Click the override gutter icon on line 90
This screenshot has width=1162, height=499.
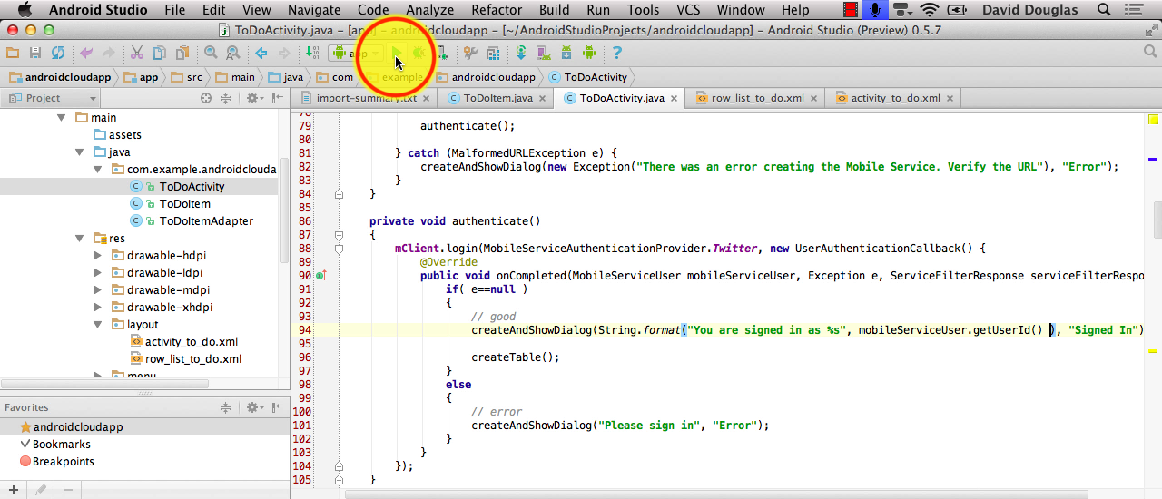coord(320,275)
